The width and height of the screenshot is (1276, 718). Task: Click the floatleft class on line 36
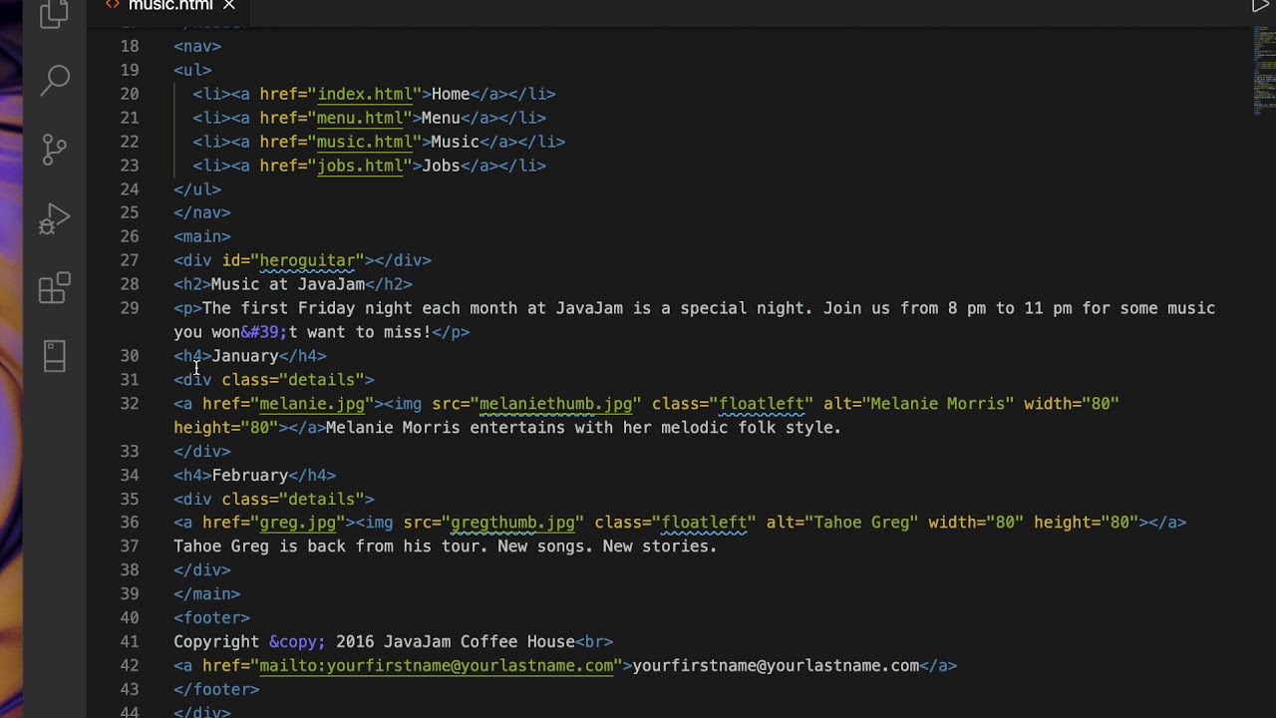click(705, 523)
